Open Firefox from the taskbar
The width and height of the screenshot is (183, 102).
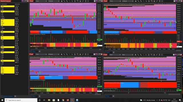pos(68,100)
